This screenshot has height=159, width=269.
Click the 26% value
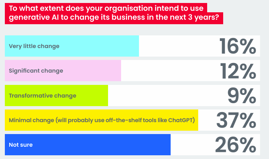click(235, 145)
